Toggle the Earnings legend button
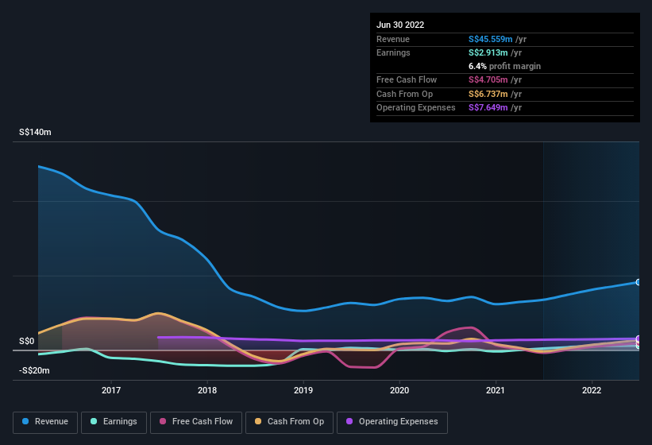This screenshot has height=445, width=652. (x=114, y=422)
